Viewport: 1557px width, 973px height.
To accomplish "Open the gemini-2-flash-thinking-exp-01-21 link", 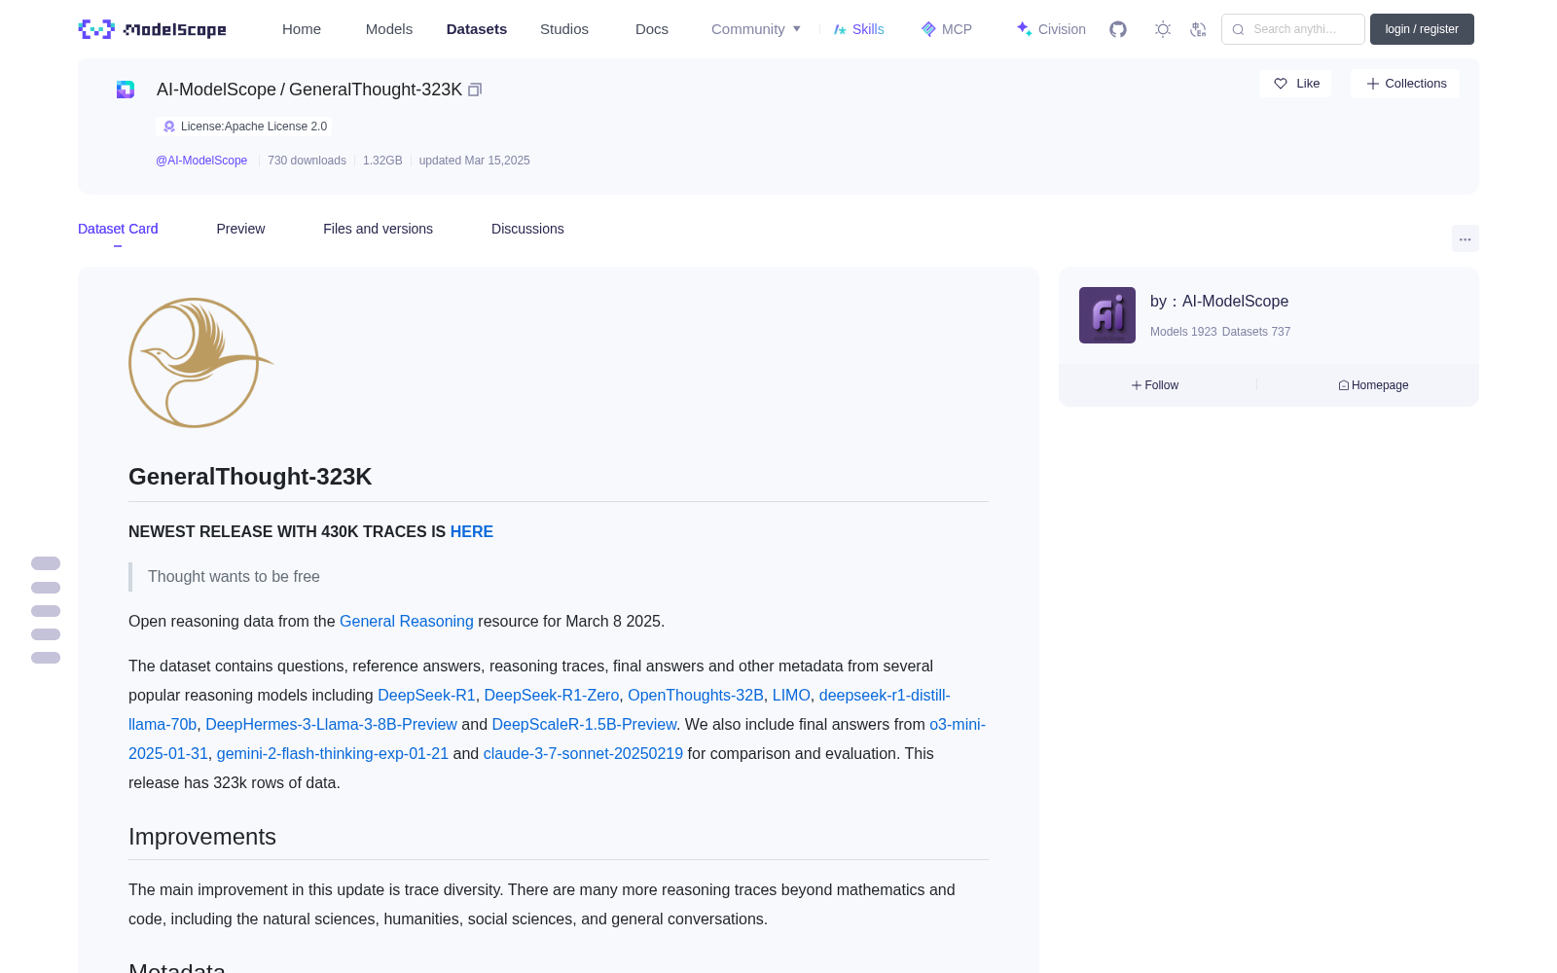I will pos(333,753).
